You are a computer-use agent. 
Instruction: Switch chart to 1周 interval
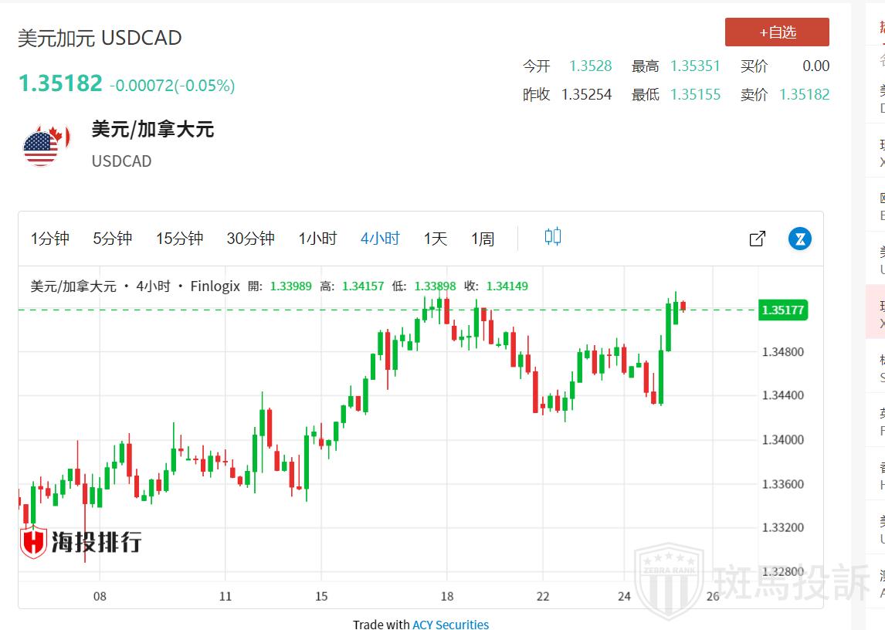tap(483, 239)
